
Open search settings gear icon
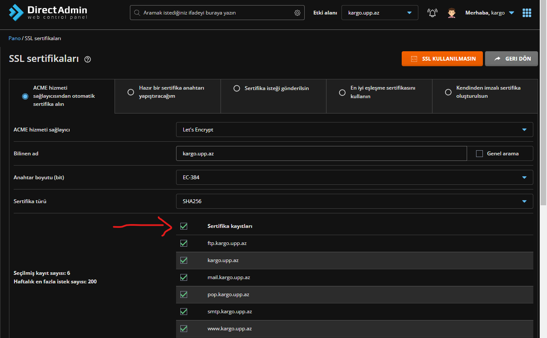[297, 13]
